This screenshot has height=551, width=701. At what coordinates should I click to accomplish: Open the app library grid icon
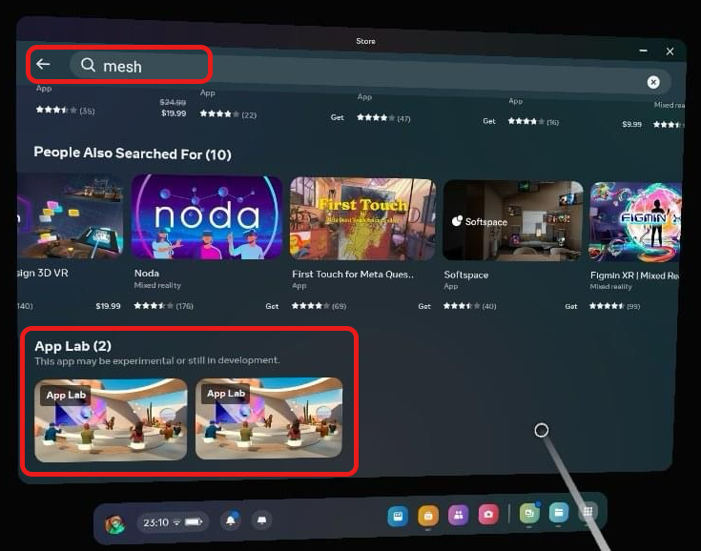[588, 512]
